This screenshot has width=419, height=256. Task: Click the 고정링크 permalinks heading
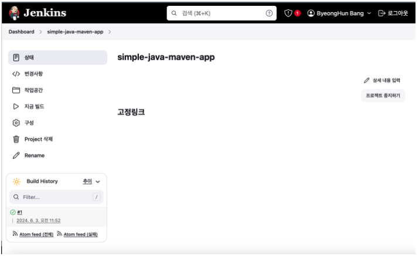coord(131,112)
